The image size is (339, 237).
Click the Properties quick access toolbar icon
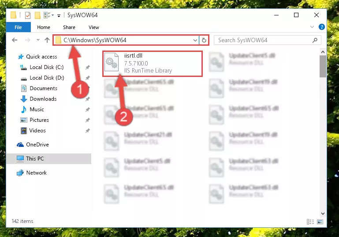28,15
